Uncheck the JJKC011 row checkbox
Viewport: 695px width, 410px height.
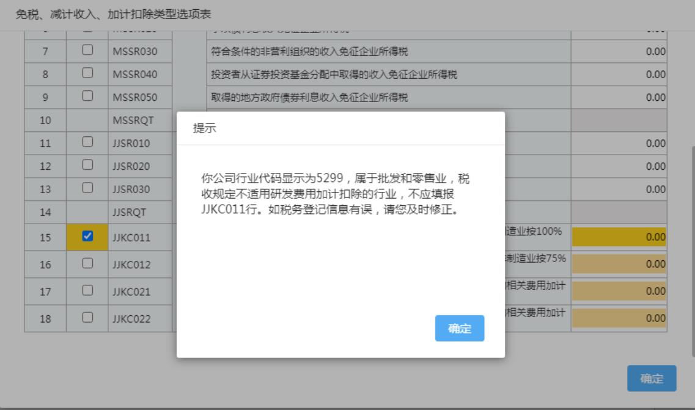pos(87,236)
